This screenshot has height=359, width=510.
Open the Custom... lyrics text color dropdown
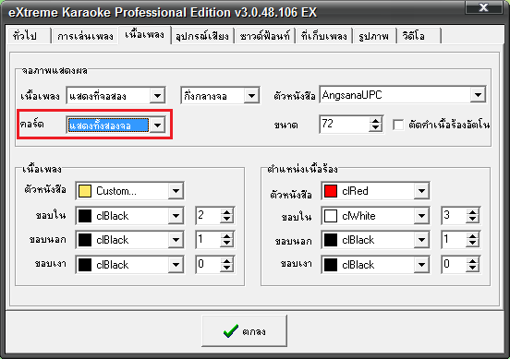[176, 191]
